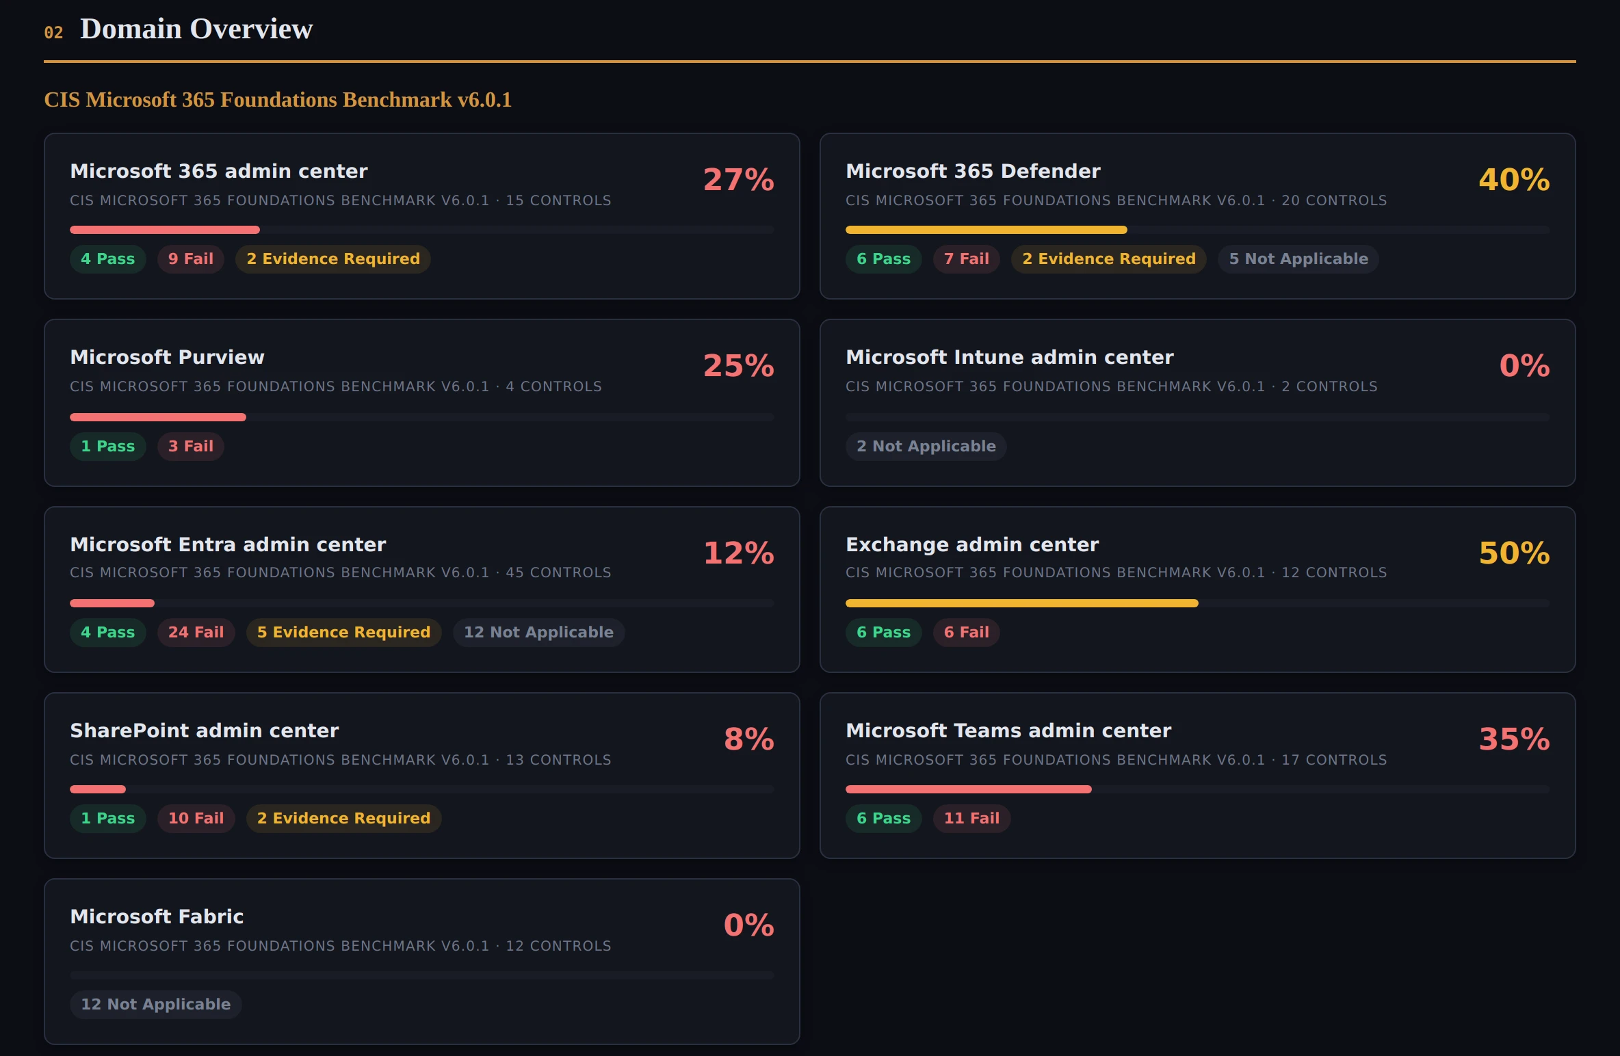Select 5 Evidence Required for Microsoft Entra
The width and height of the screenshot is (1620, 1056).
tap(343, 632)
